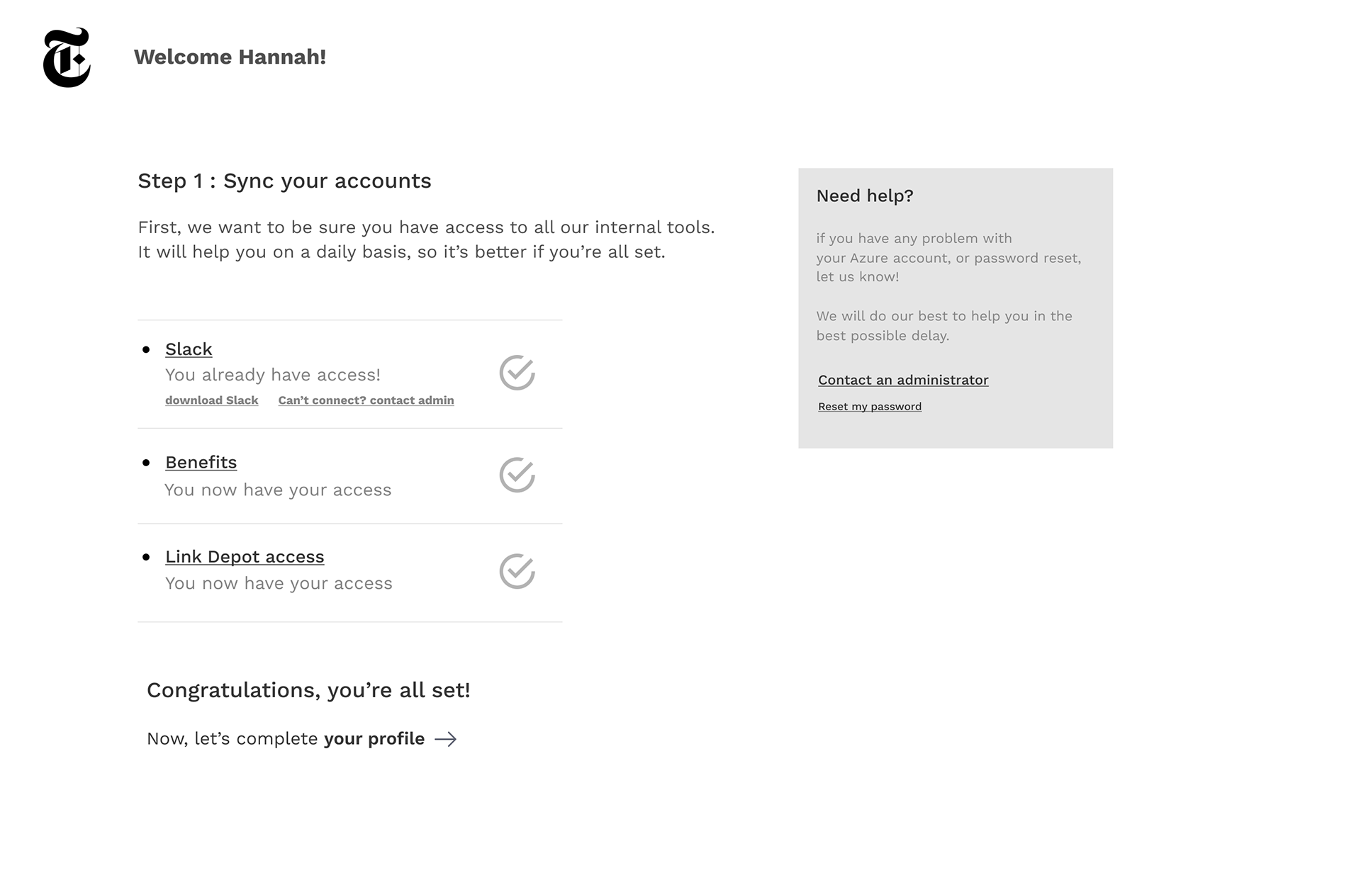
Task: Click the 'Step 1 : Sync your accounts' heading
Action: (x=284, y=181)
